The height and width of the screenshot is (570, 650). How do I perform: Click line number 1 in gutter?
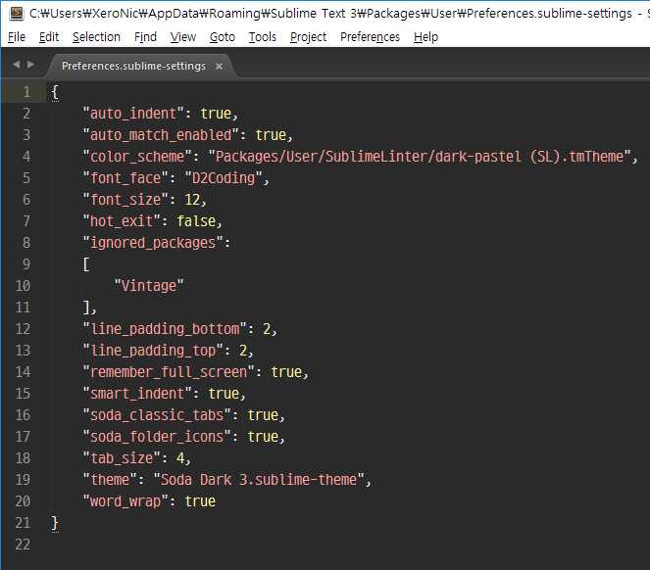click(26, 92)
